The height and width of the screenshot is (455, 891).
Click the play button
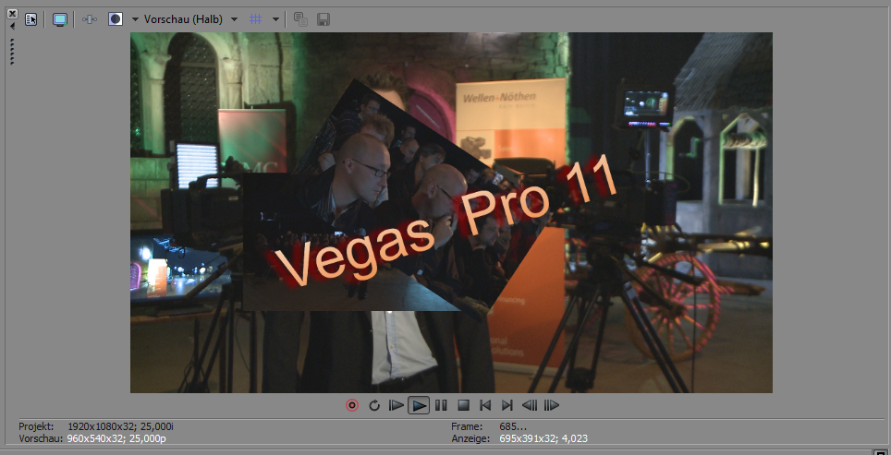[x=419, y=405]
